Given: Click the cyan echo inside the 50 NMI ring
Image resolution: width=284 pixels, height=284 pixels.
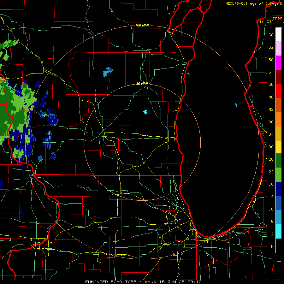Looking at the screenshot, I should pyautogui.click(x=145, y=112).
